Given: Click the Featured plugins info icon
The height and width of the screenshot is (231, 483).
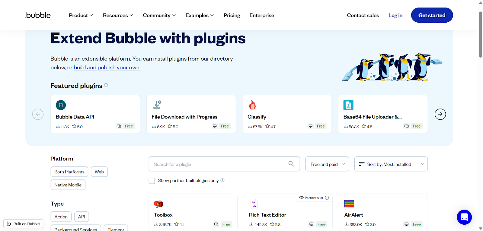Looking at the screenshot, I should [x=106, y=85].
